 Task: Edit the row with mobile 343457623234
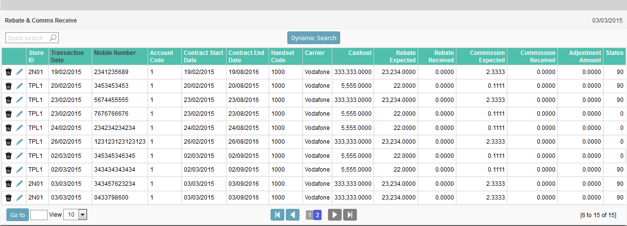pos(20,184)
